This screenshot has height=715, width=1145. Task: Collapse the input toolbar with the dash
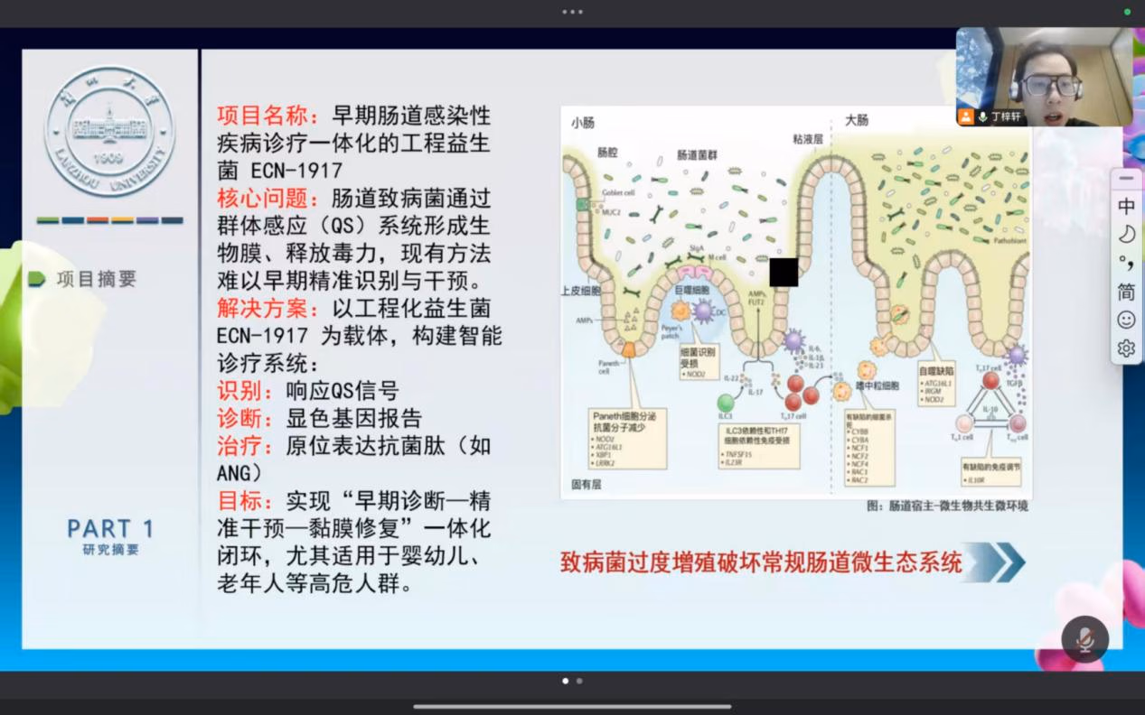coord(1126,179)
